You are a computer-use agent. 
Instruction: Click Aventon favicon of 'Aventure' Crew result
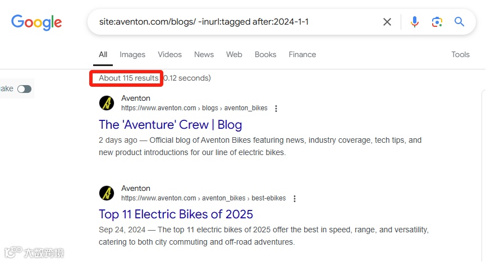pyautogui.click(x=107, y=103)
